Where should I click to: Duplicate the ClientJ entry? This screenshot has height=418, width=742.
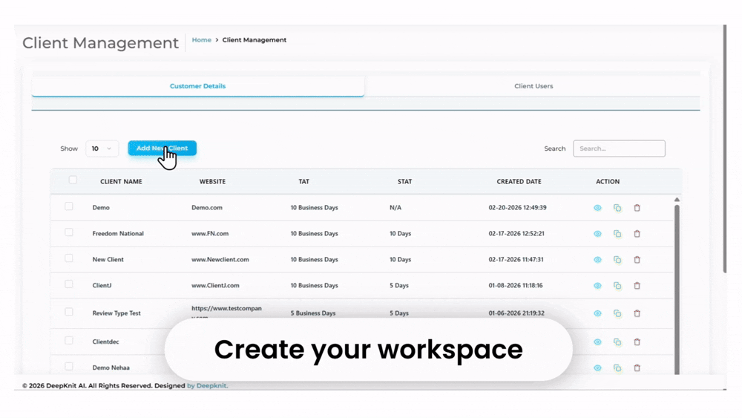pyautogui.click(x=617, y=286)
